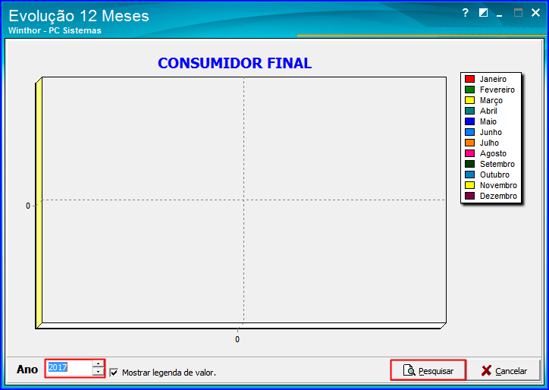This screenshot has width=549, height=390.
Task: Click the contrast square icon in title bar
Action: (483, 13)
